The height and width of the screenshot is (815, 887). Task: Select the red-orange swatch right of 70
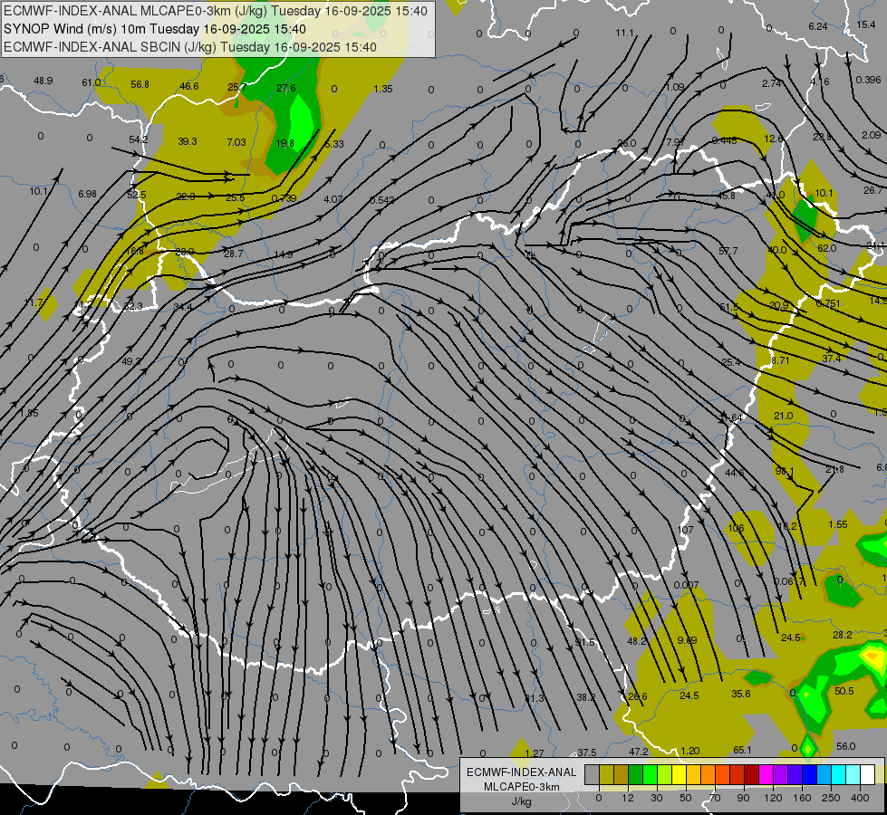point(723,774)
